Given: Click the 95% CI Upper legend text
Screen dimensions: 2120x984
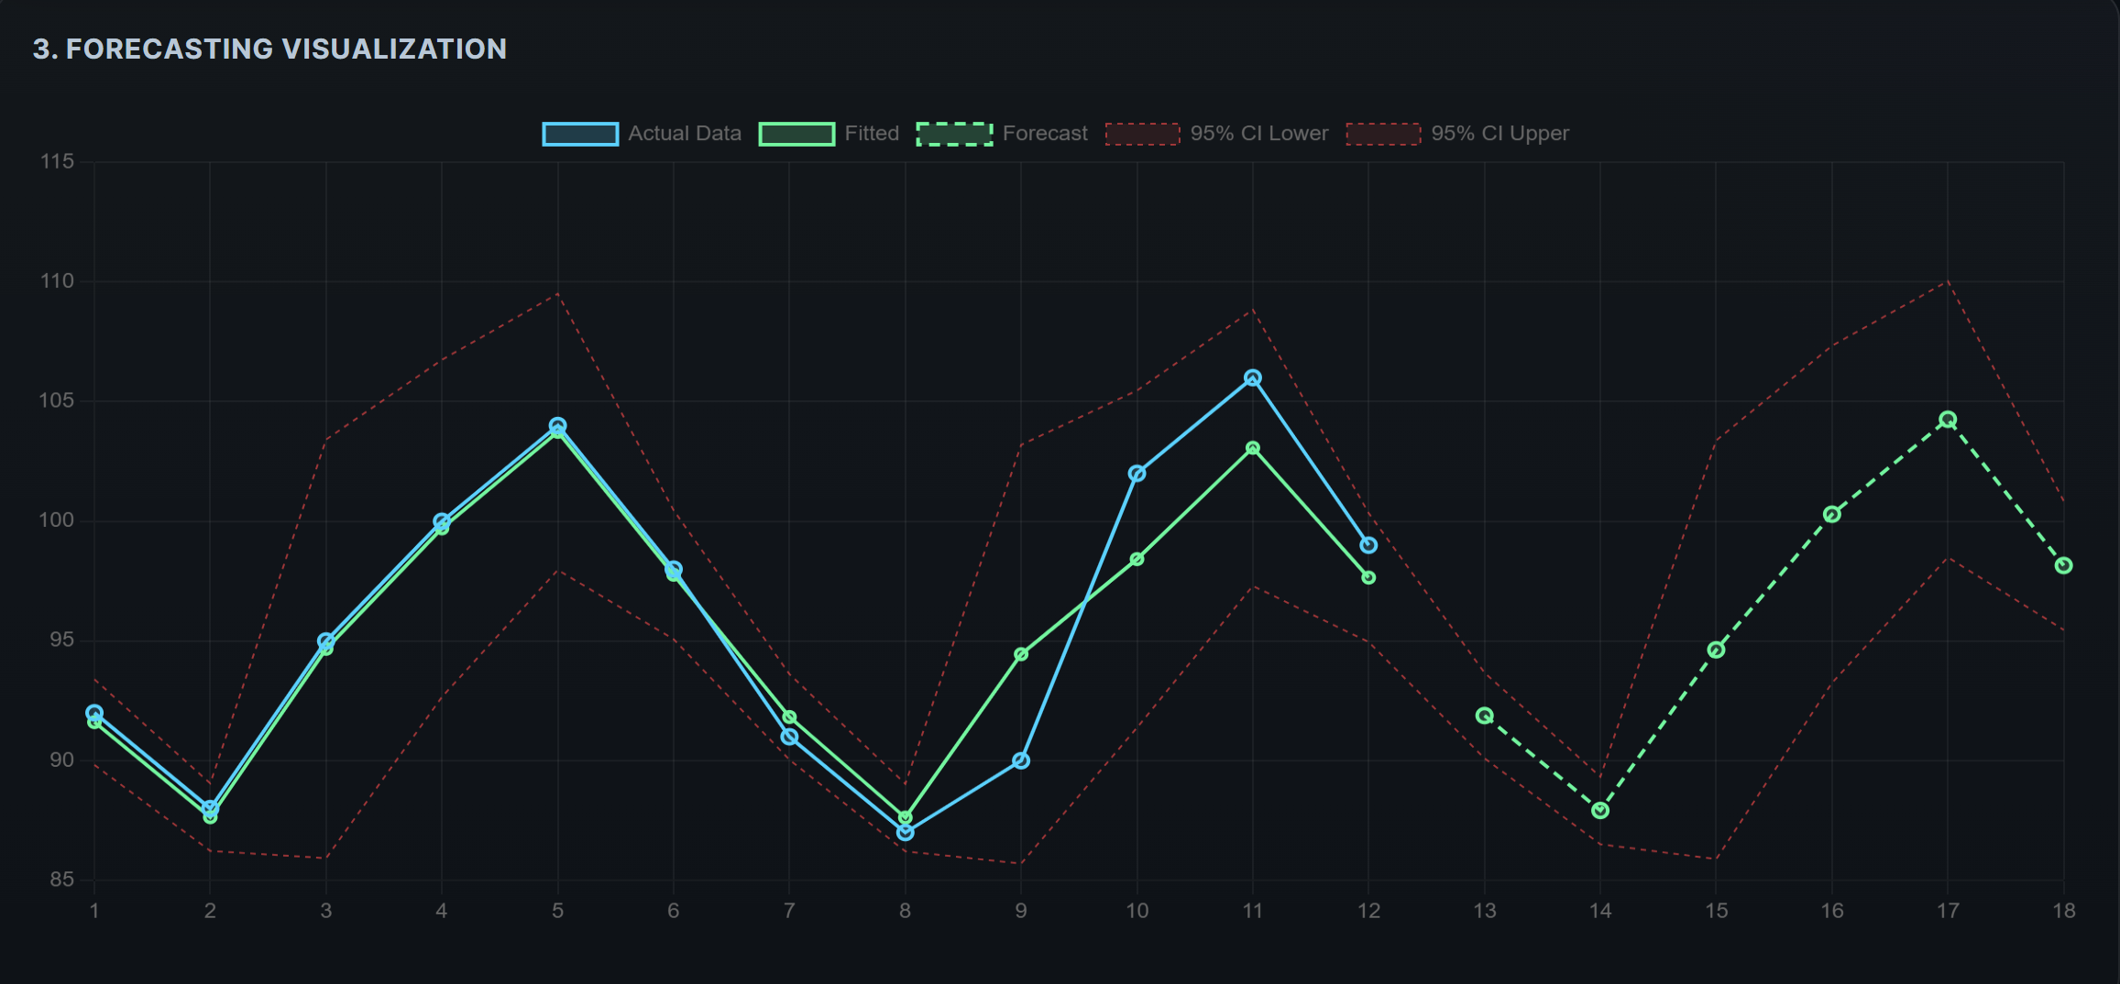Looking at the screenshot, I should coord(1500,132).
